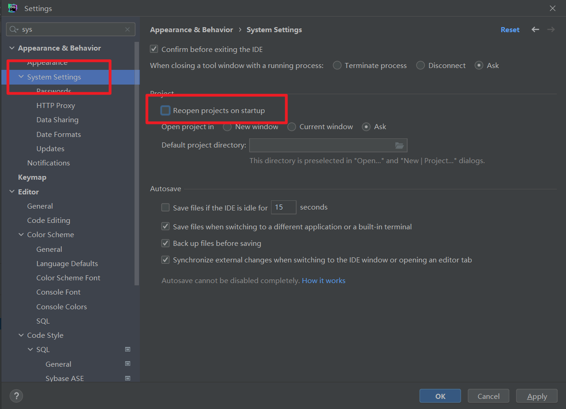
Task: Collapse the Editor section chevron
Action: click(12, 192)
